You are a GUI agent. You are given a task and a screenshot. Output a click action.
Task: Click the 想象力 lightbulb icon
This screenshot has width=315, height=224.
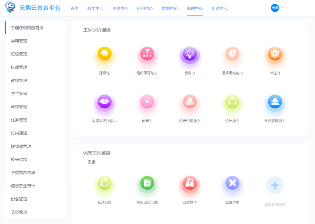[x=190, y=54]
